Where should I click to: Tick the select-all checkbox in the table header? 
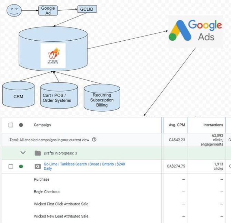pyautogui.click(x=11, y=125)
